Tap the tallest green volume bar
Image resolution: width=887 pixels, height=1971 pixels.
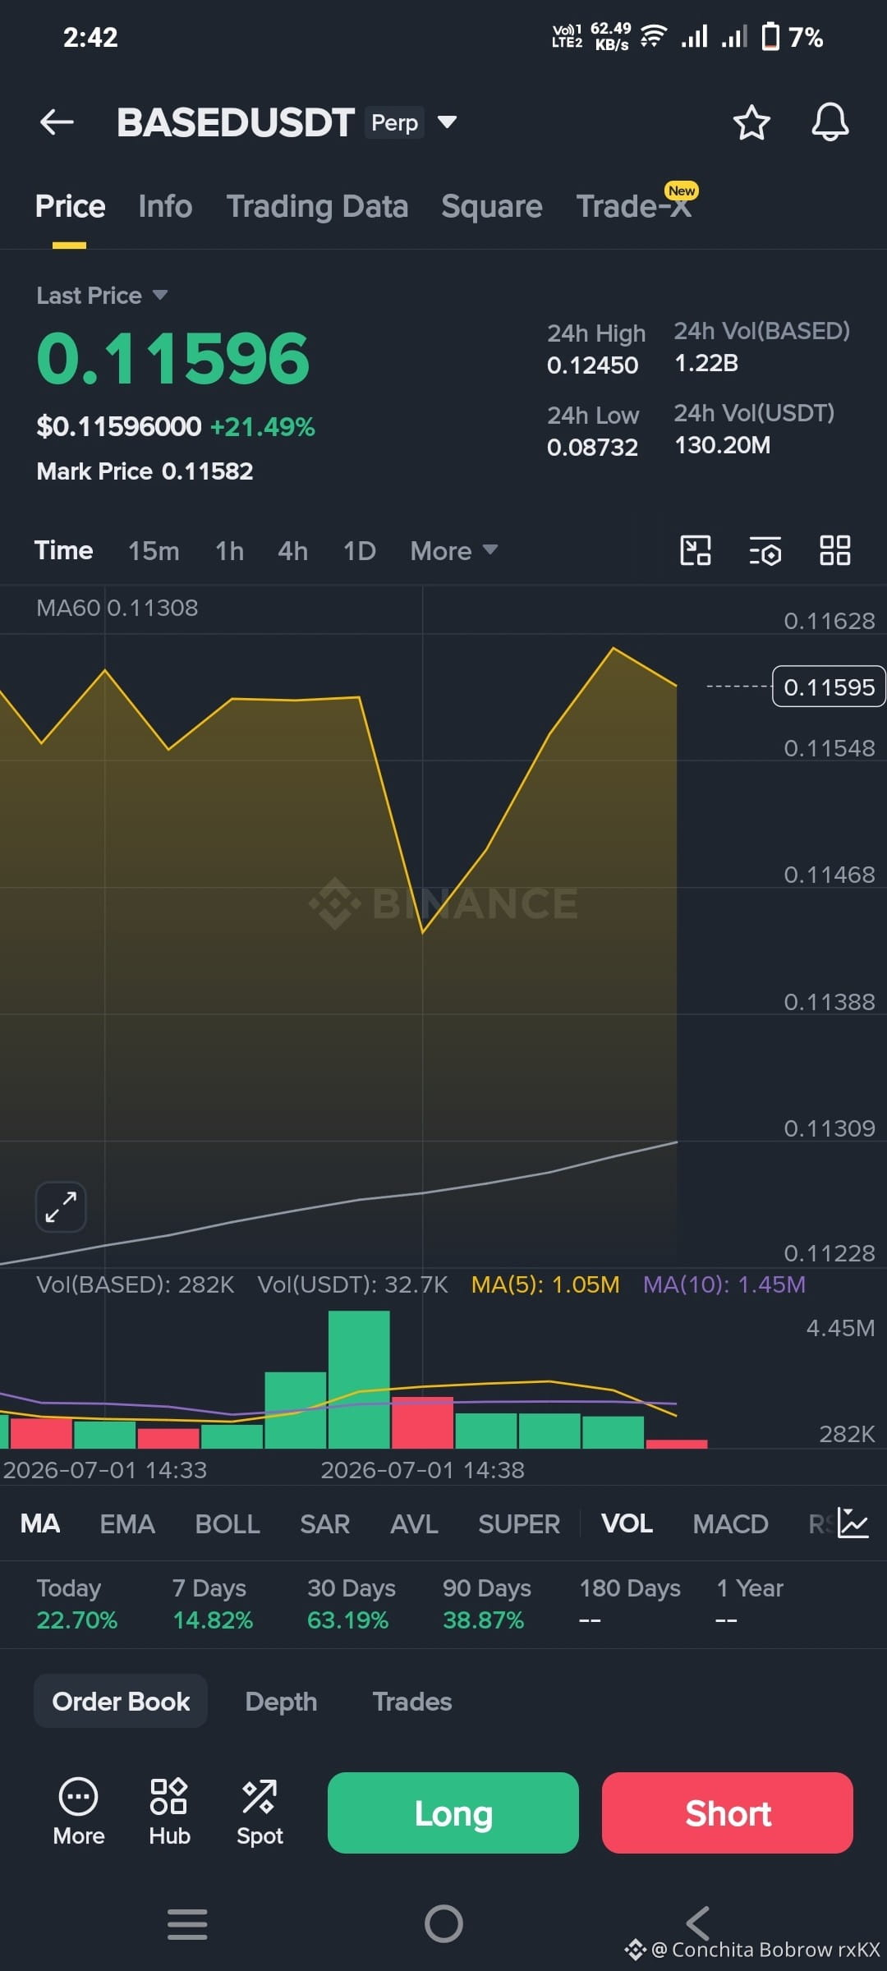click(359, 1380)
